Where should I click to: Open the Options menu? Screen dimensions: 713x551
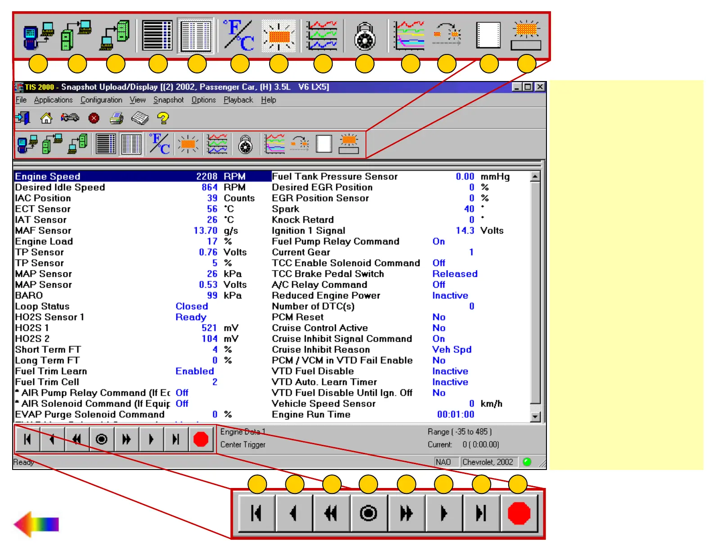point(203,100)
